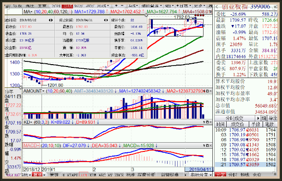The height and width of the screenshot is (181, 282).
Task: Select the 60分 period tab
Action: coord(78,6)
